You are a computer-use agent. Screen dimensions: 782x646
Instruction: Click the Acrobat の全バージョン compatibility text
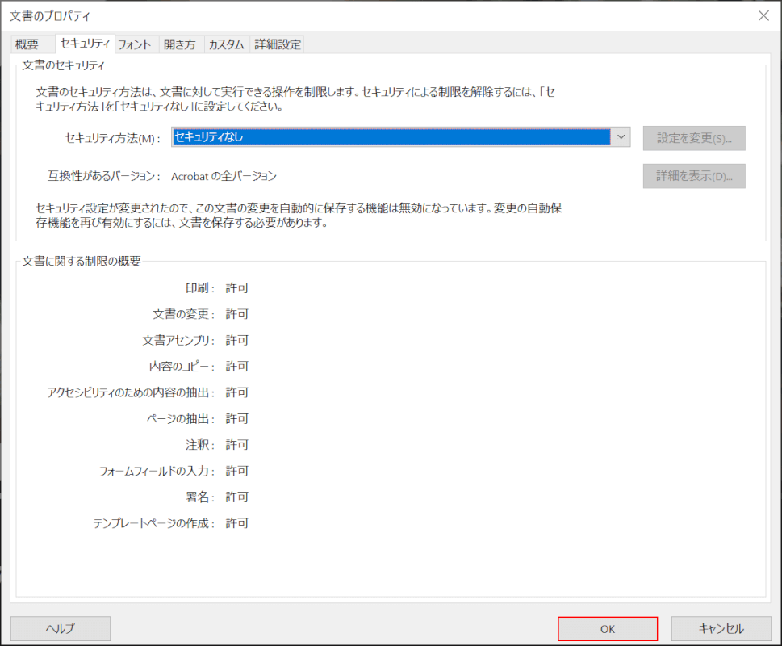[x=224, y=176]
